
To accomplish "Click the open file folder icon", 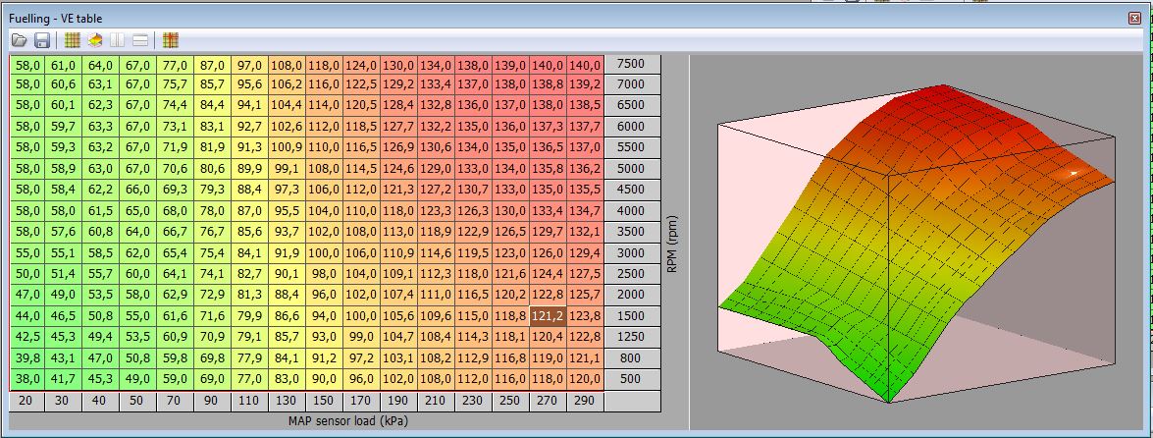I will pos(20,40).
